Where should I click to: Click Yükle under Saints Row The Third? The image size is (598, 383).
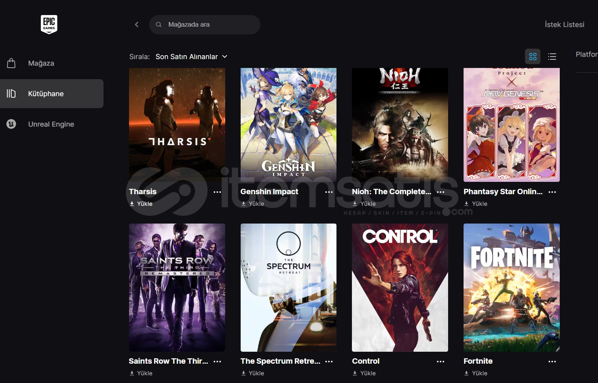141,373
